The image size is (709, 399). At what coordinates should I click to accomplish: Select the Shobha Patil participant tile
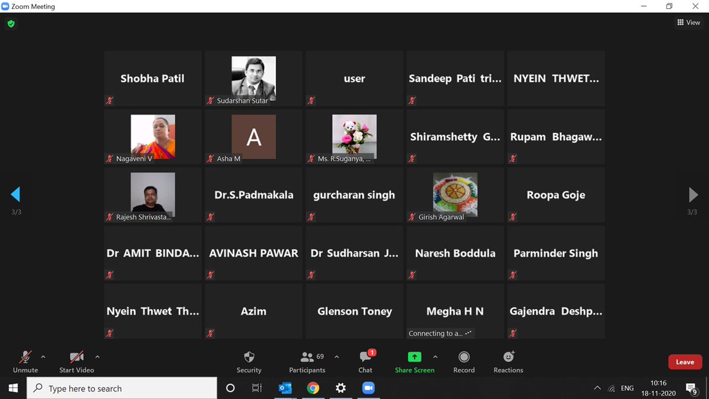pos(153,79)
